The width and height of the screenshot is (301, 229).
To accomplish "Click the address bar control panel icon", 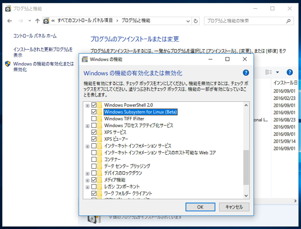I will coord(46,21).
